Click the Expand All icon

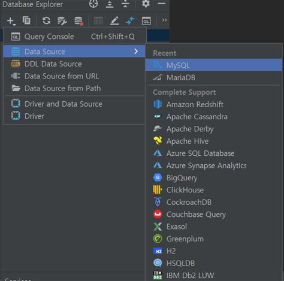pyautogui.click(x=110, y=4)
